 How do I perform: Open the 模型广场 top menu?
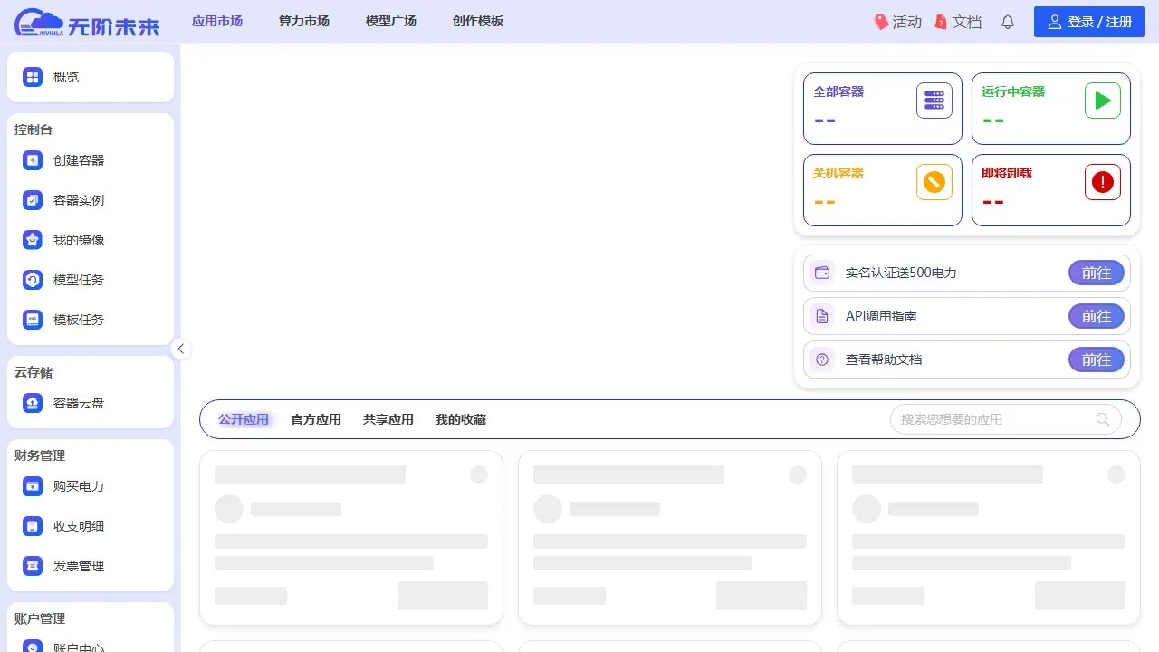[391, 21]
